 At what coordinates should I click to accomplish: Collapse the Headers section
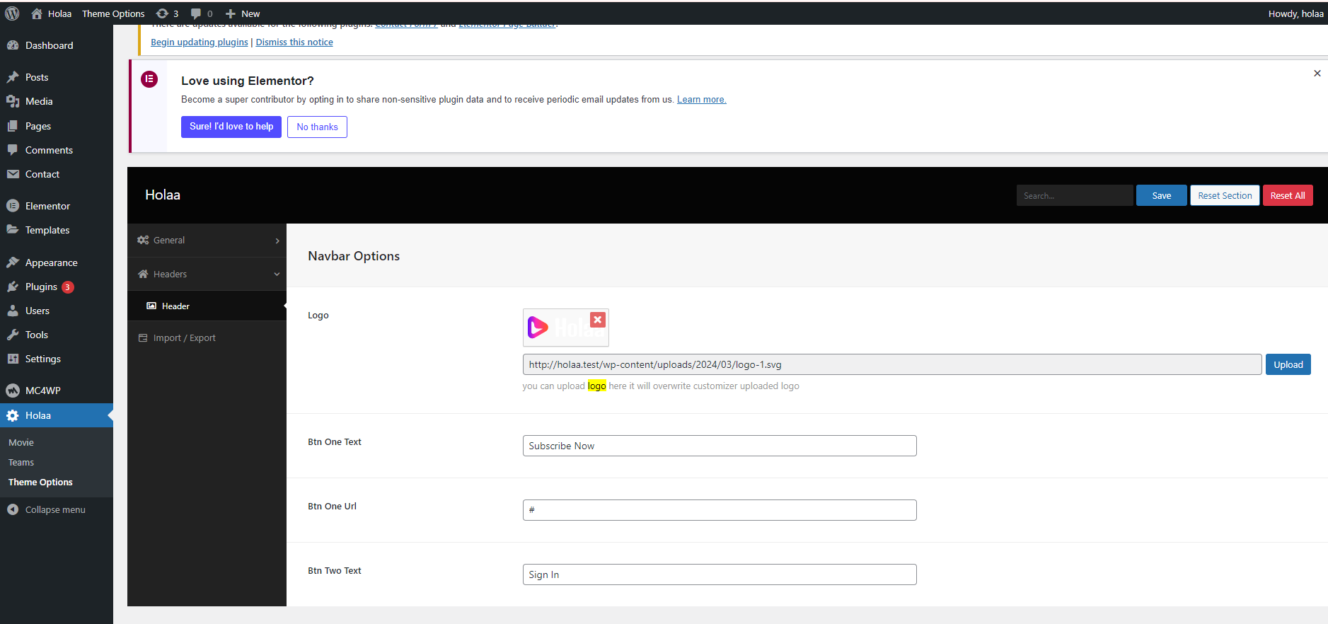tap(207, 275)
